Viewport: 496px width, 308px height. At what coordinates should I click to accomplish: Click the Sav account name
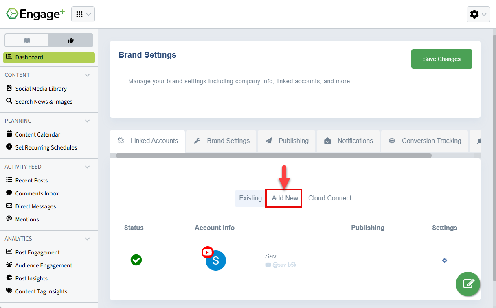click(270, 256)
